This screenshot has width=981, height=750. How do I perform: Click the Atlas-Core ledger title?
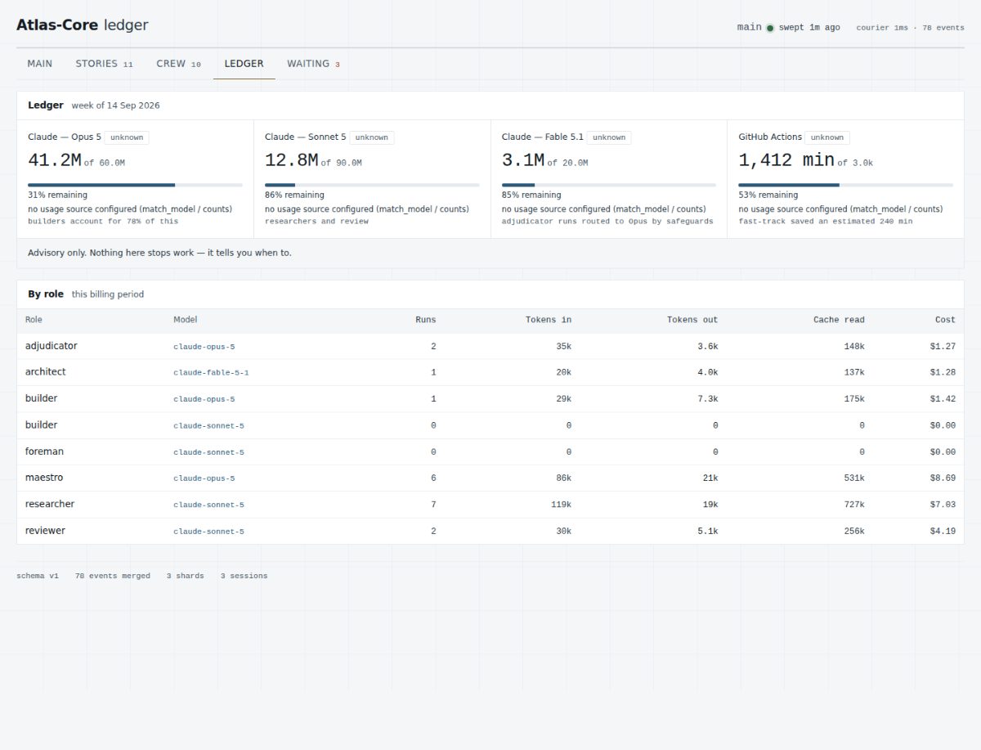click(83, 25)
